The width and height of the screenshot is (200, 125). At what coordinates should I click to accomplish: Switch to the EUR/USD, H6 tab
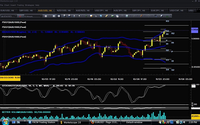pyautogui.click(x=9, y=11)
